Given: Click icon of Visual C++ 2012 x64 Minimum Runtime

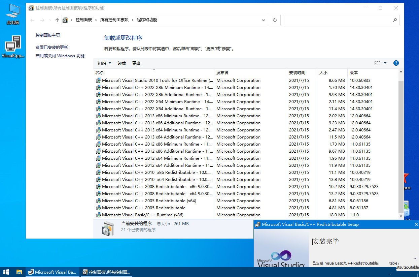Looking at the screenshot, I should 99,158.
